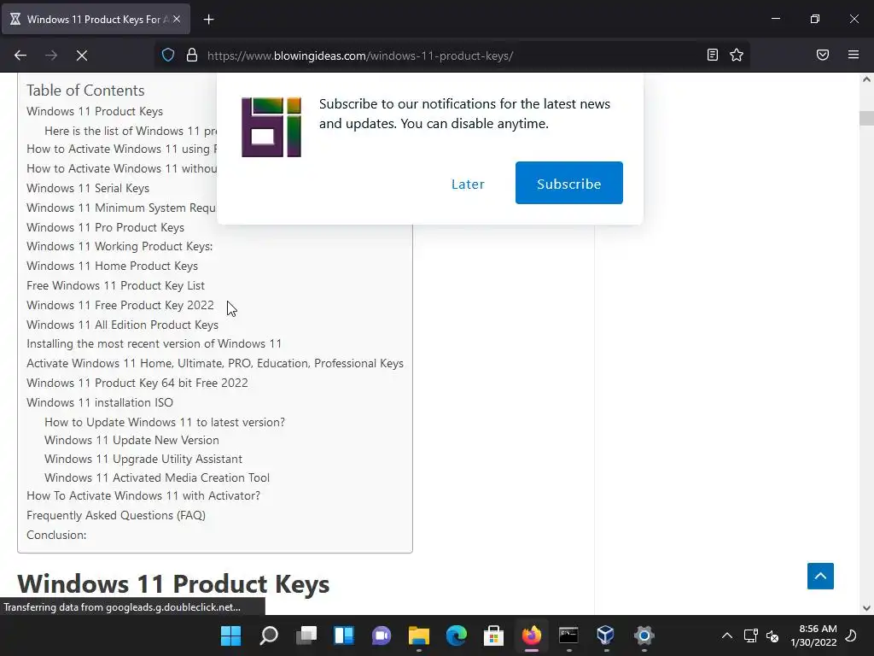Launch Microsoft Edge from taskbar
The height and width of the screenshot is (656, 874).
pyautogui.click(x=456, y=635)
